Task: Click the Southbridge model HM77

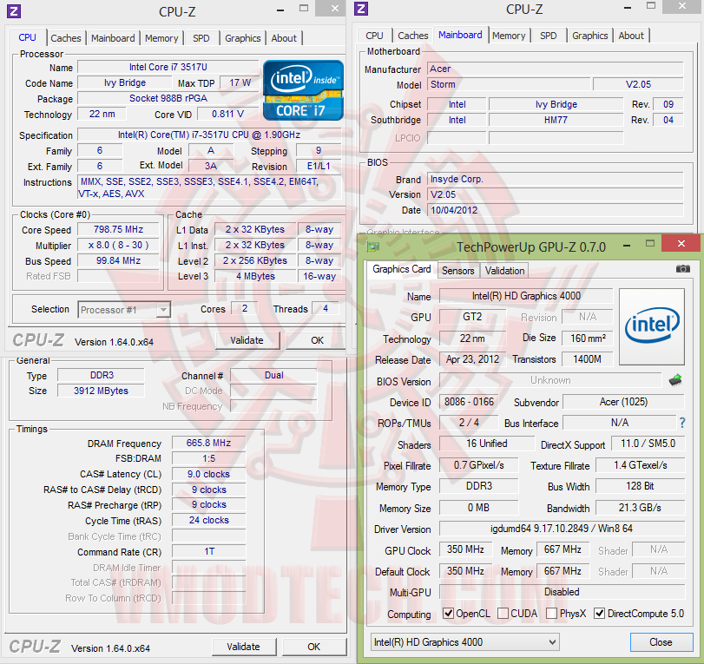Action: pos(556,120)
